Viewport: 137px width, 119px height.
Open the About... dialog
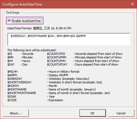click(16, 113)
